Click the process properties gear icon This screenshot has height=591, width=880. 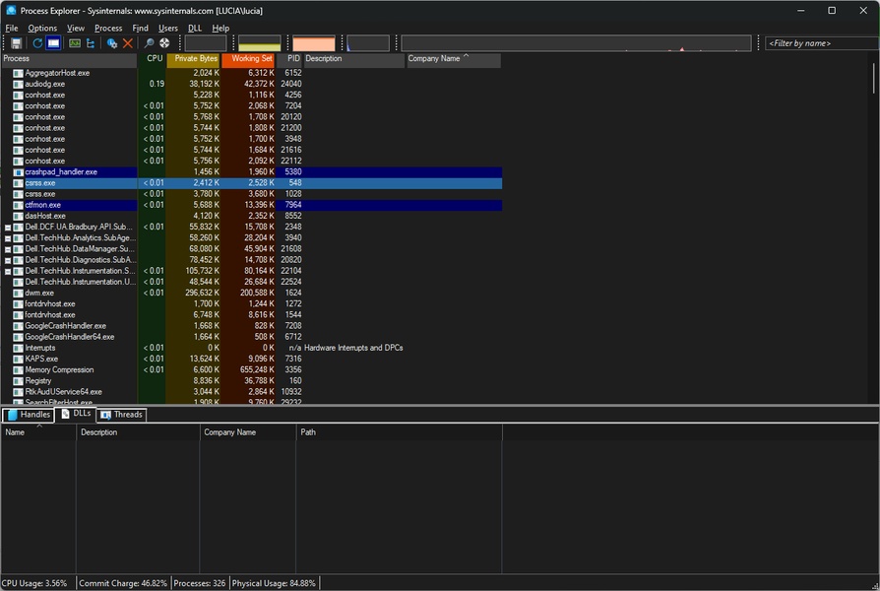(x=112, y=43)
